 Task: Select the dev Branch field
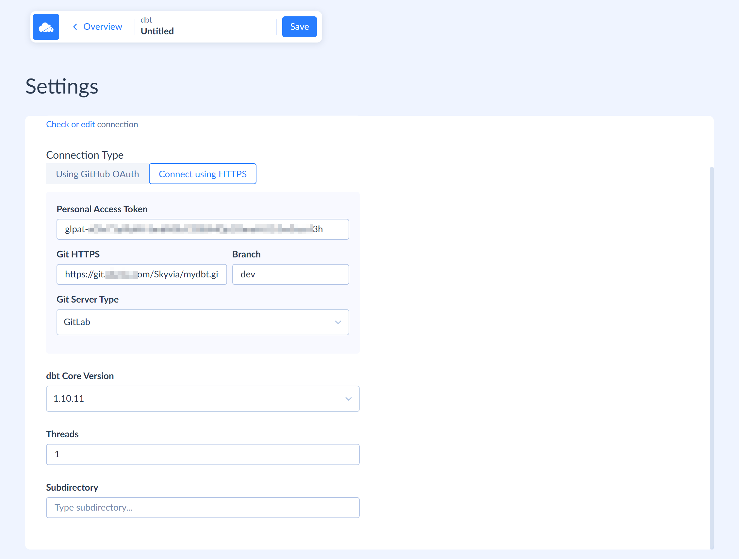click(290, 274)
